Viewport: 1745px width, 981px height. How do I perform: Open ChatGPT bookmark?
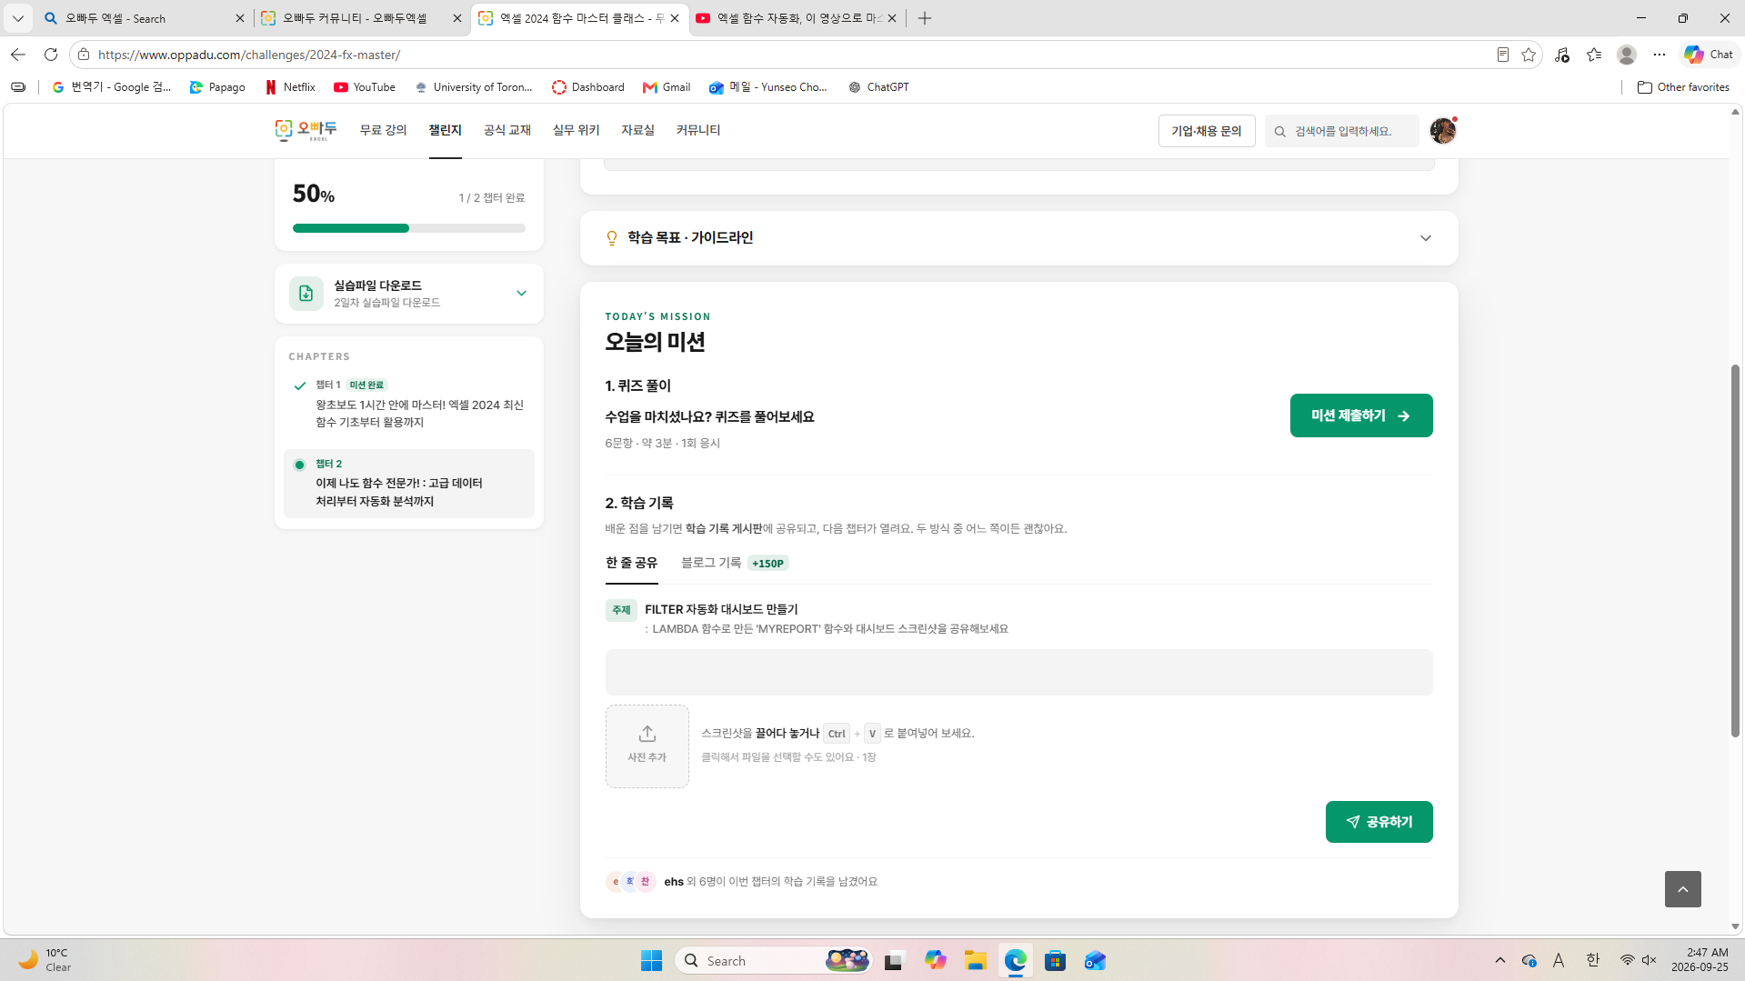[x=878, y=87]
